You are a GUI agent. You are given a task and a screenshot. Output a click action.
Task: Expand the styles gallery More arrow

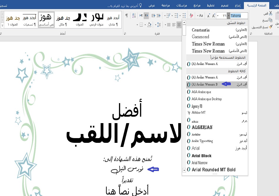tap(2, 26)
